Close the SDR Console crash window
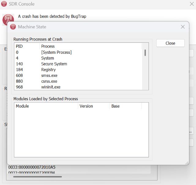The width and height of the screenshot is (196, 185). pyautogui.click(x=192, y=4)
